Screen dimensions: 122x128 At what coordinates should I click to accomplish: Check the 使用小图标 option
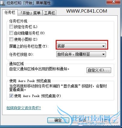point(11,39)
